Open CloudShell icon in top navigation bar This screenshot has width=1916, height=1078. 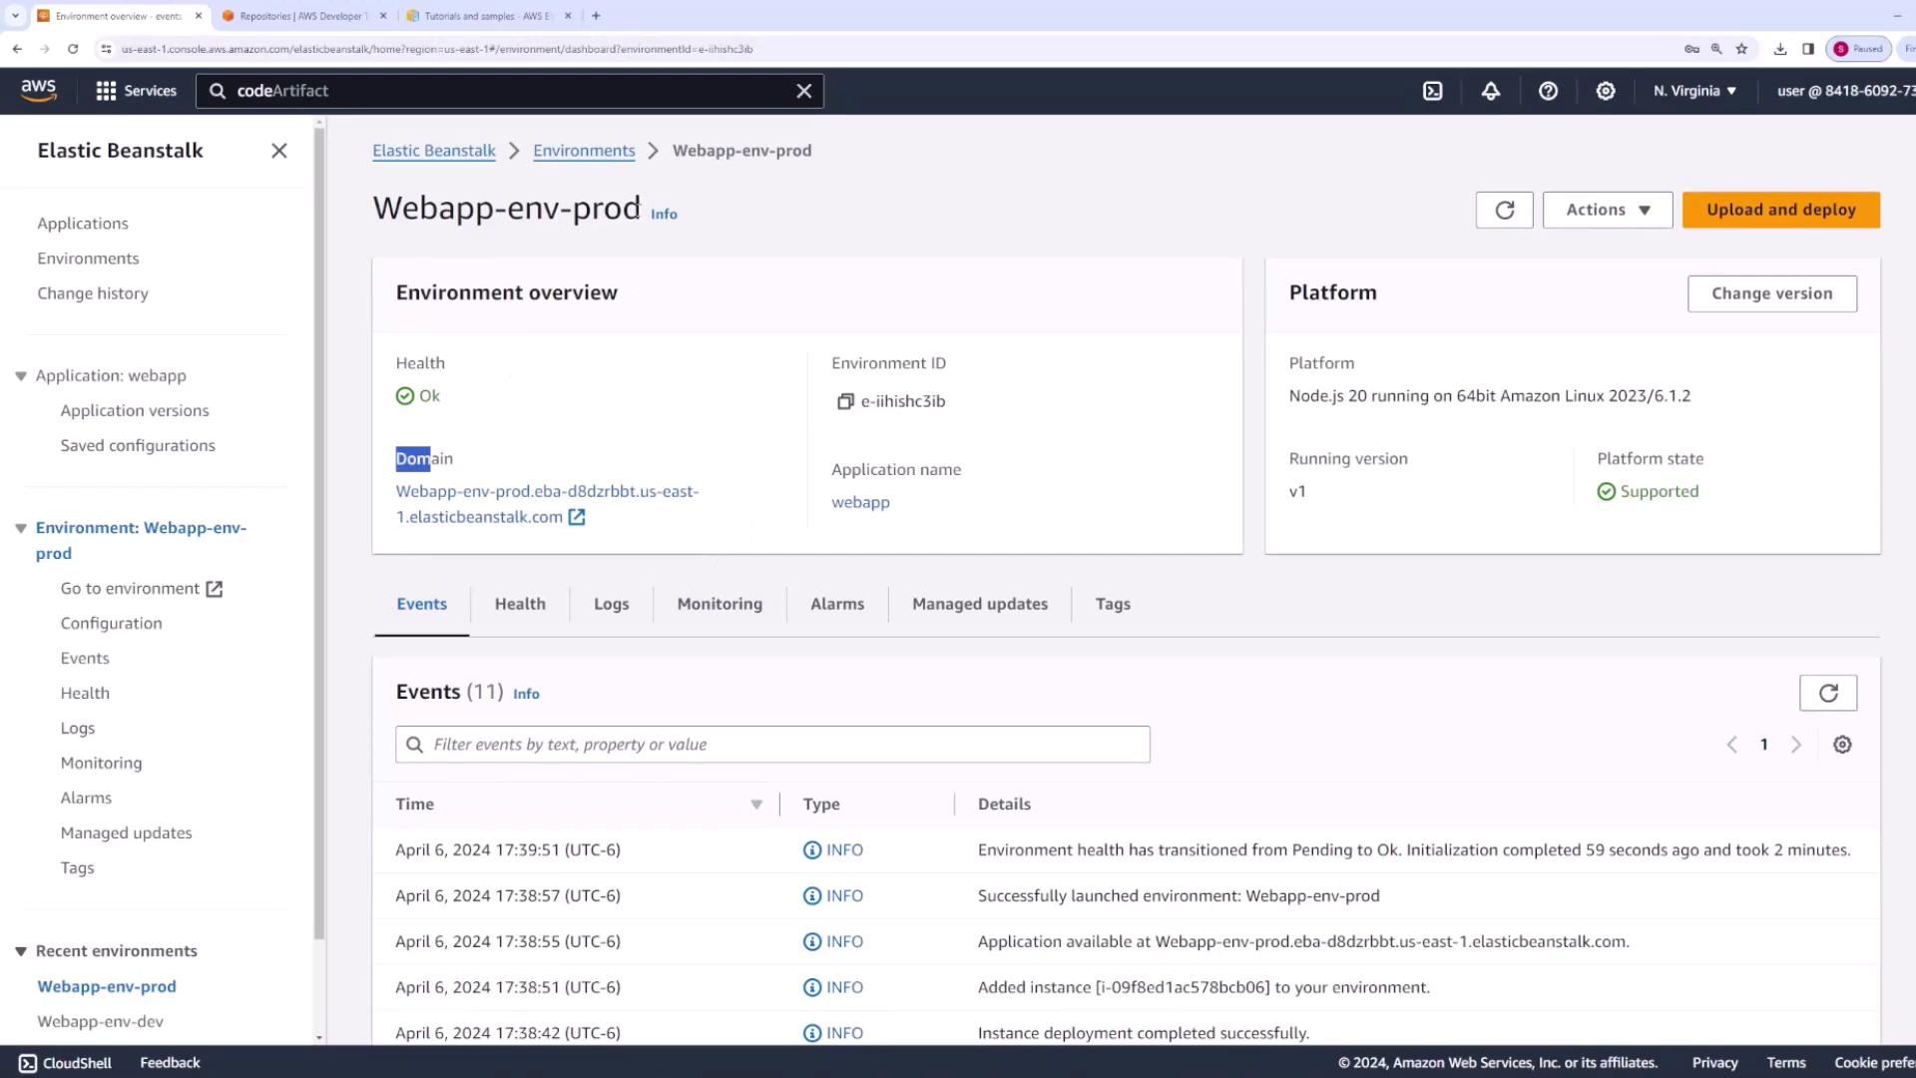tap(1433, 91)
